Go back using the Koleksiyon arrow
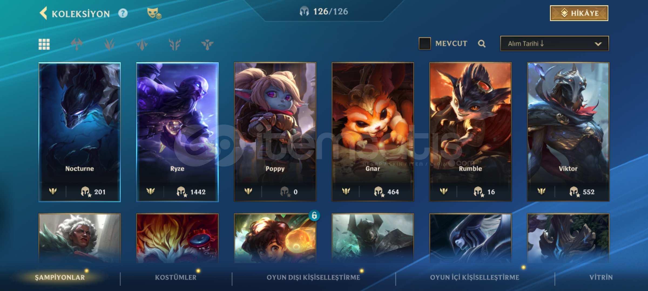 click(x=43, y=13)
